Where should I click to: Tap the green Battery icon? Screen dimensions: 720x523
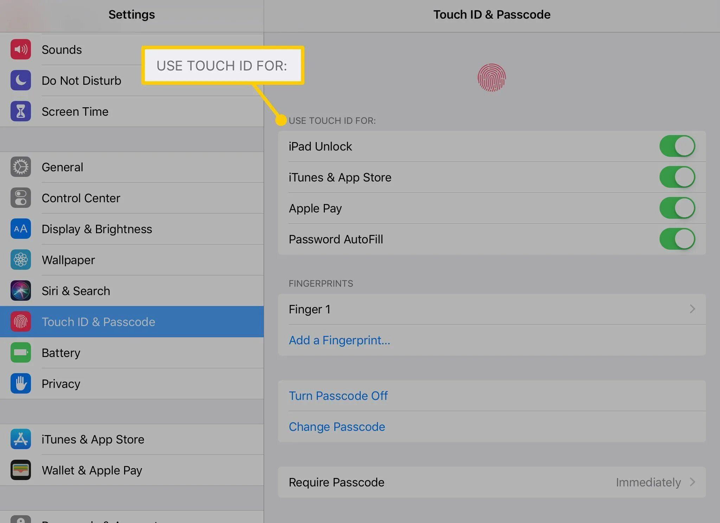[x=21, y=353]
